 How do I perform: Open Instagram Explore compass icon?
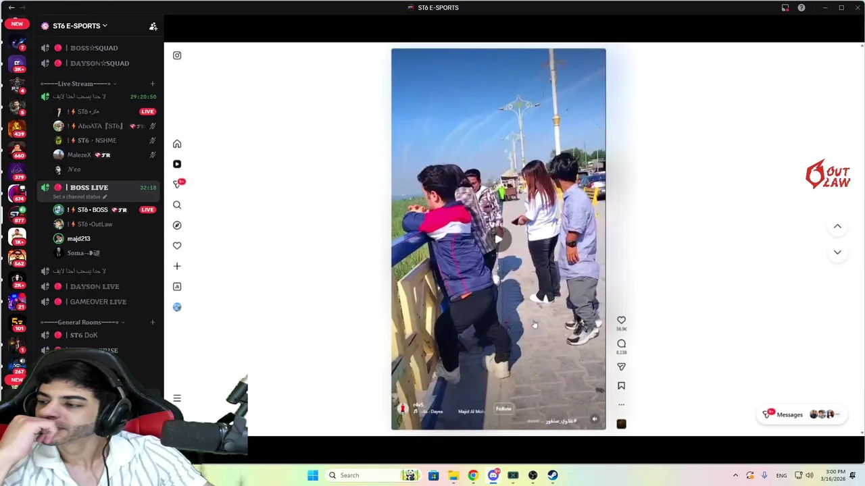[177, 225]
